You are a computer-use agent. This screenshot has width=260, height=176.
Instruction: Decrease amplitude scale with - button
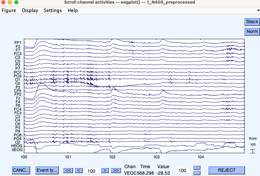point(197,173)
